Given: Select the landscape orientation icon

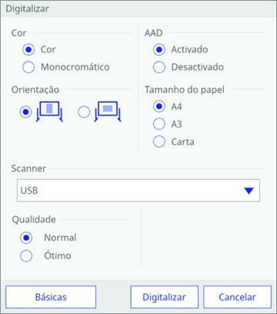Looking at the screenshot, I should click(x=108, y=111).
